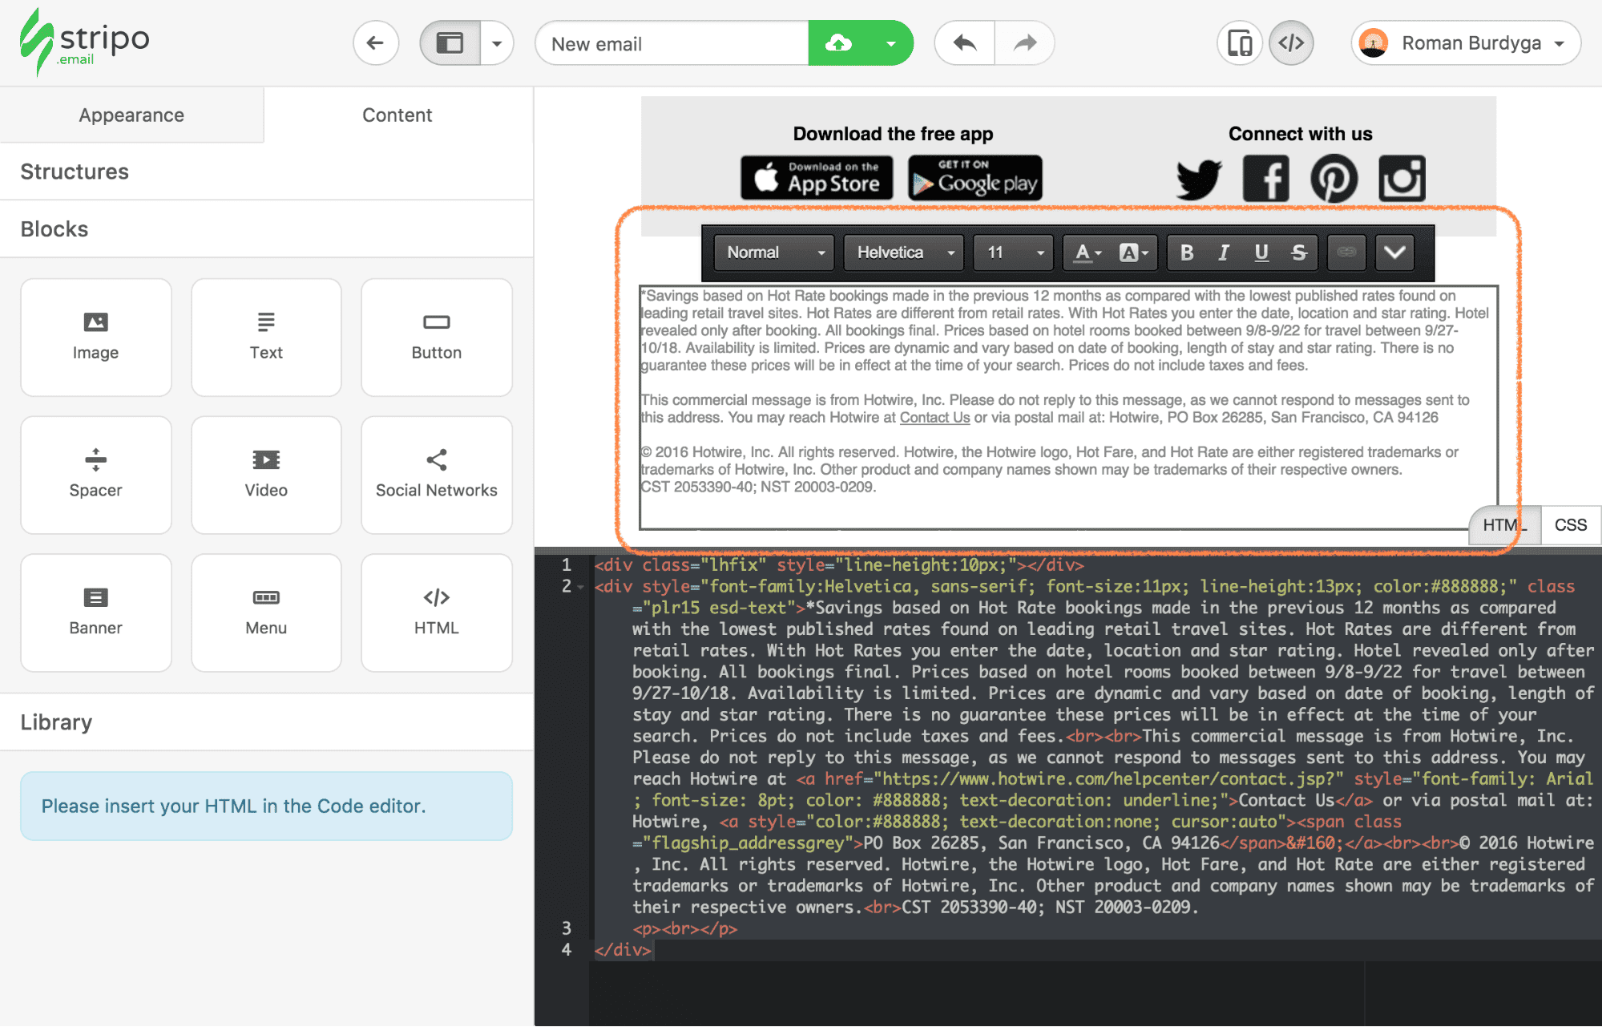The height and width of the screenshot is (1027, 1602).
Task: Click the Contact Us link in the email
Action: (x=934, y=417)
